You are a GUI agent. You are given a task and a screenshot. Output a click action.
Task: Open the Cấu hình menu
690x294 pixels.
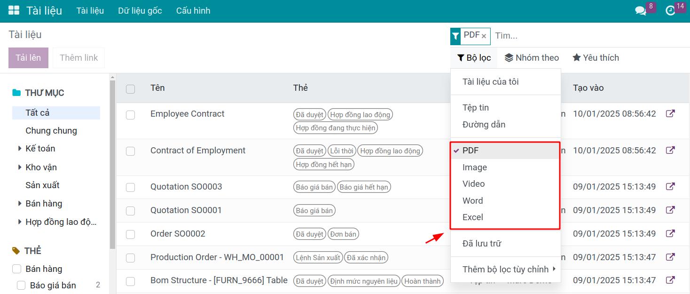(193, 11)
